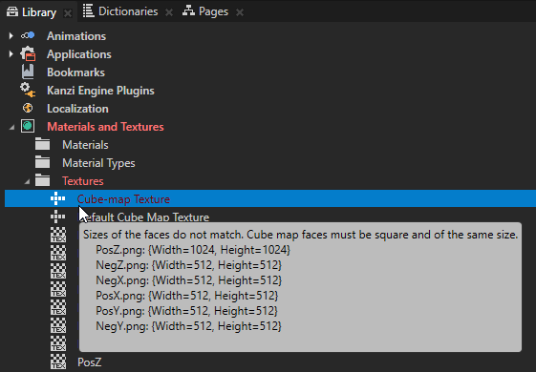This screenshot has width=536, height=372.
Task: Click the PosX.png size line in tooltip
Action: click(187, 296)
